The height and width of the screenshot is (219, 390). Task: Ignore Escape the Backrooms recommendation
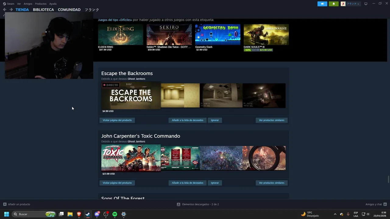point(215,120)
